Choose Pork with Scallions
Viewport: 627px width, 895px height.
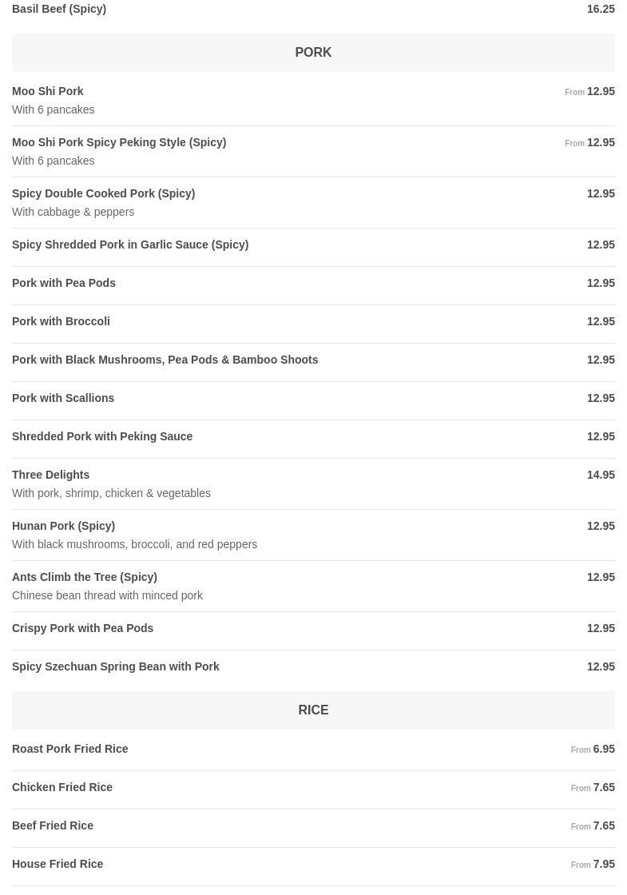(x=63, y=399)
